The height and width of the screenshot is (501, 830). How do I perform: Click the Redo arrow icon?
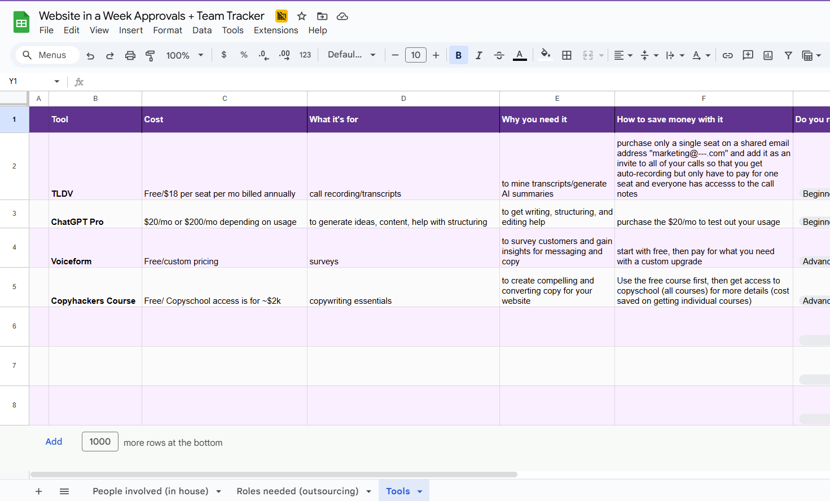[110, 55]
